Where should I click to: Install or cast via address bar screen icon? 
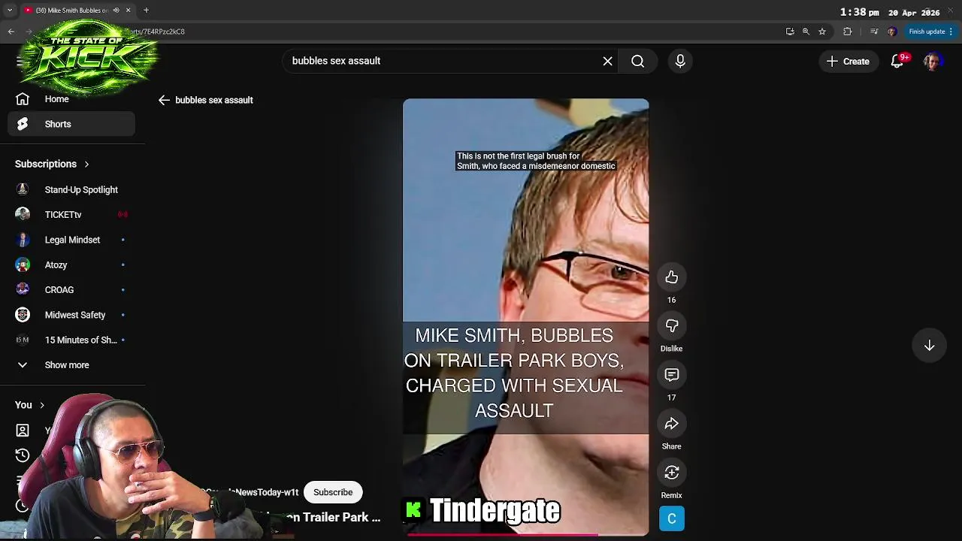click(790, 32)
